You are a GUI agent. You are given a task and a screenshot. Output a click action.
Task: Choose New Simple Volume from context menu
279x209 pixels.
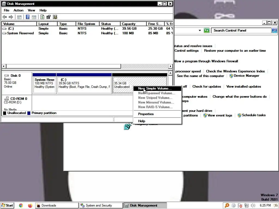pyautogui.click(x=157, y=88)
